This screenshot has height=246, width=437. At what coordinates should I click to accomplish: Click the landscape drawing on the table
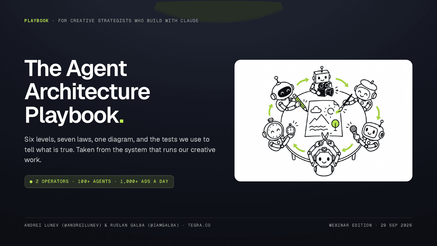point(324,118)
